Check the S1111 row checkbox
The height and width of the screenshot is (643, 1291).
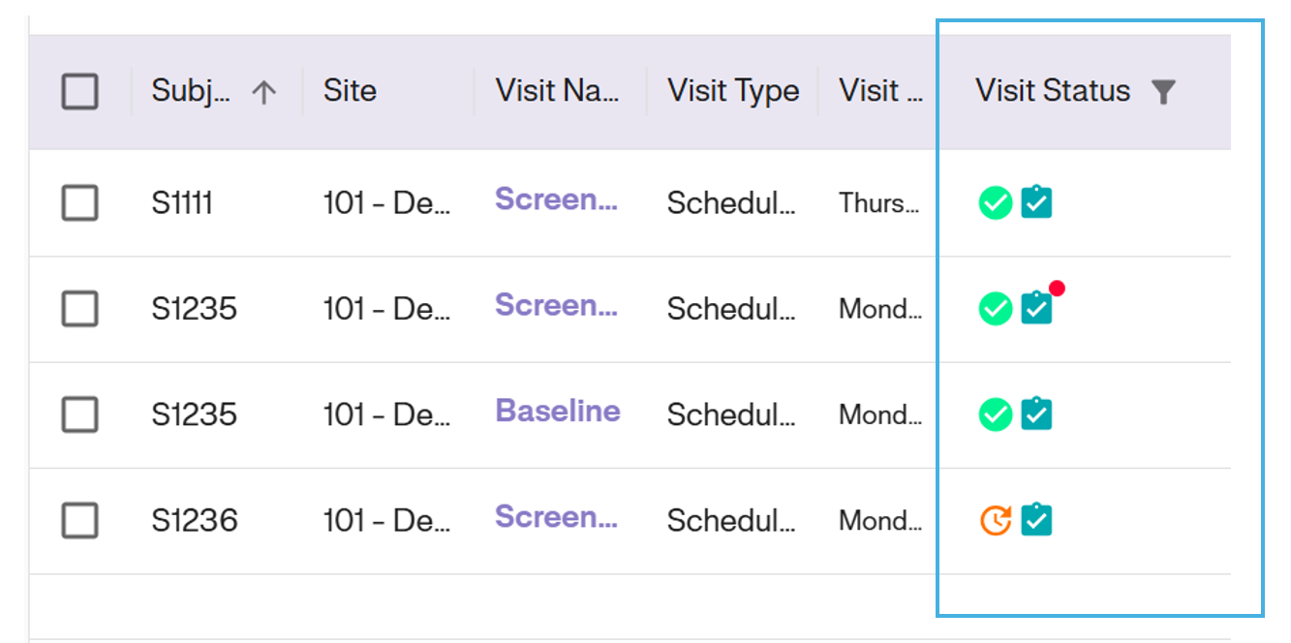[x=80, y=203]
